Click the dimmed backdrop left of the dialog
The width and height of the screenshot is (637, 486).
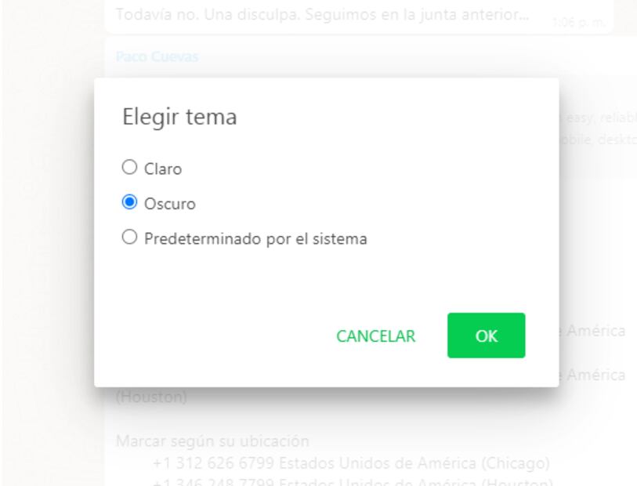point(47,235)
